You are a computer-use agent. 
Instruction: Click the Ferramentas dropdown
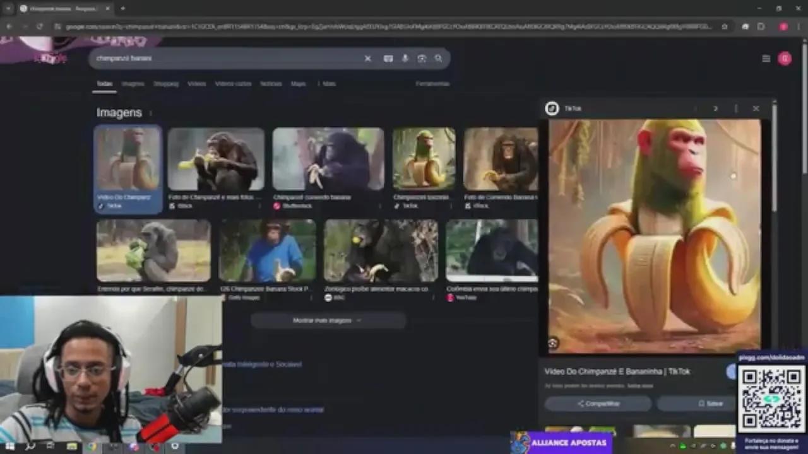click(432, 83)
